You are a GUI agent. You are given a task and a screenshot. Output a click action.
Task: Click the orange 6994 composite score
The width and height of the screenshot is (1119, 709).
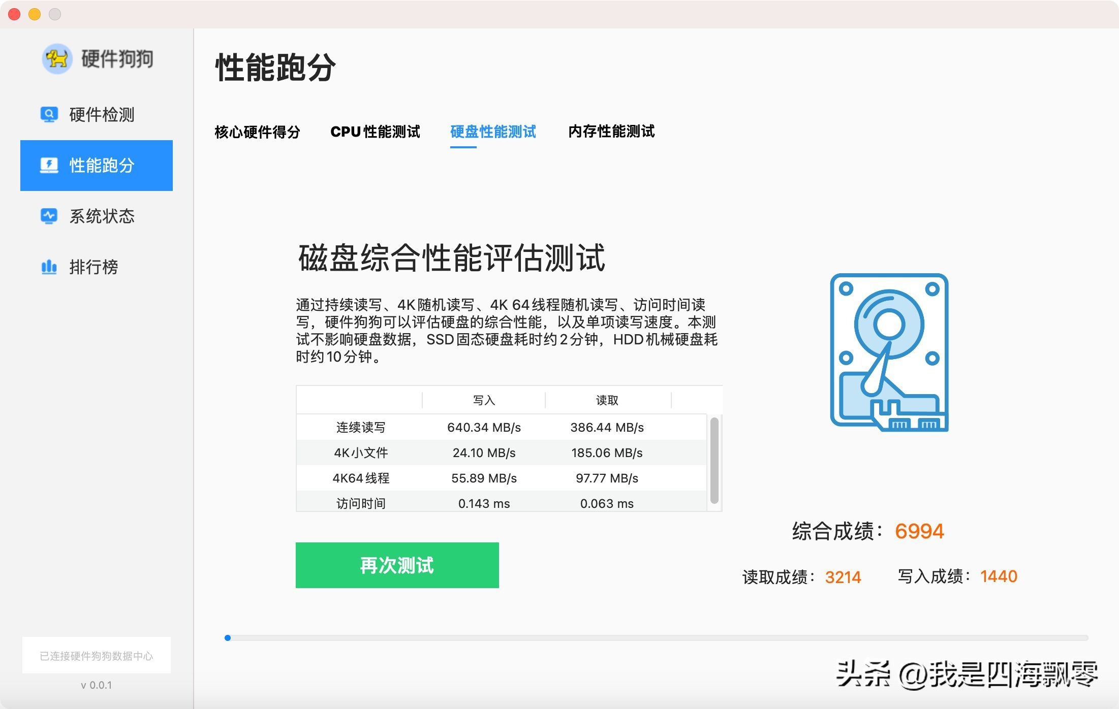920,531
